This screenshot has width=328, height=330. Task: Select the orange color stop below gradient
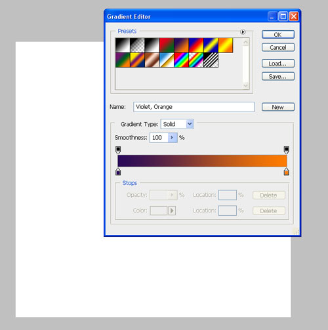tap(287, 172)
